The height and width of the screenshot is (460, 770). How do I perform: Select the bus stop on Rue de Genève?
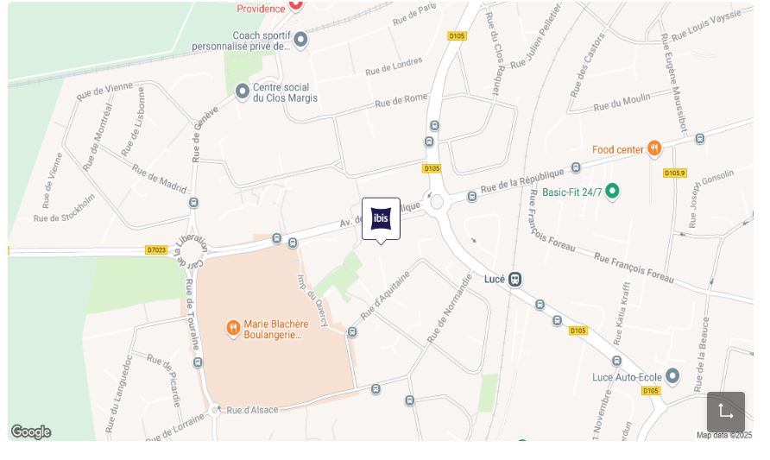(194, 202)
